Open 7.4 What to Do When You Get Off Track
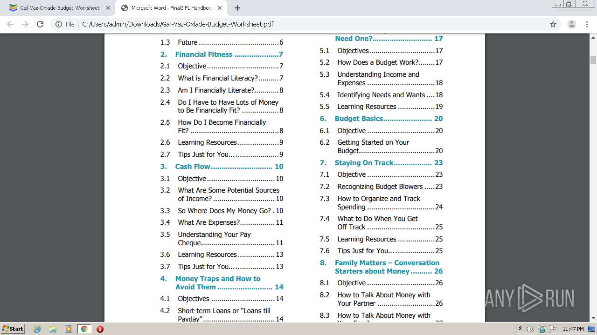Viewport: 597px width, 335px height. point(381,223)
